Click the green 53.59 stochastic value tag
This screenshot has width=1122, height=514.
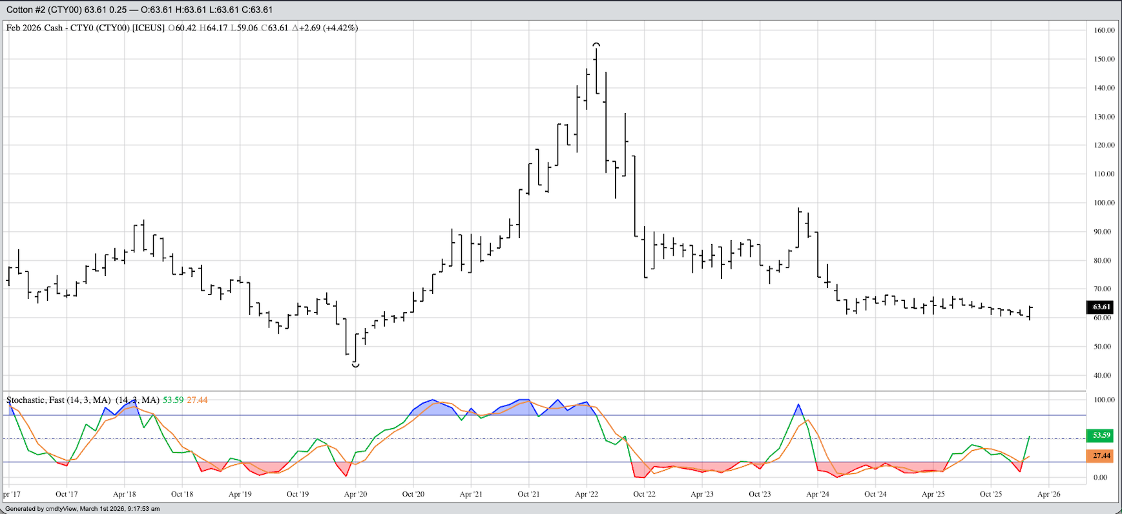pos(1101,435)
